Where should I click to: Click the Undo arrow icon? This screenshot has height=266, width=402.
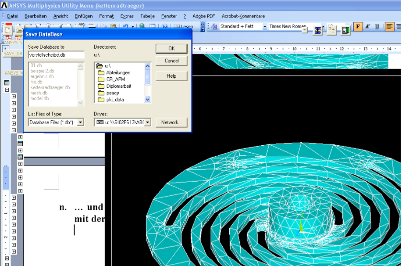(126, 26)
